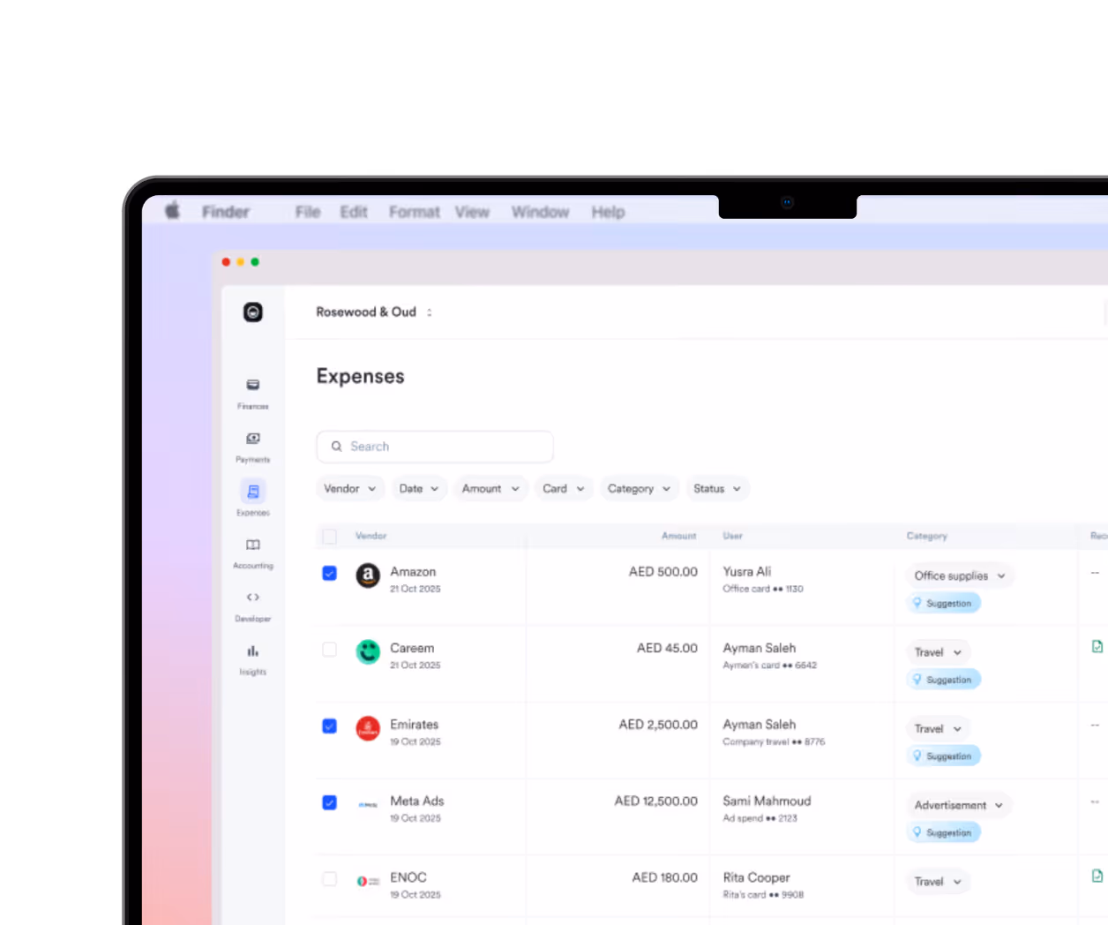Image resolution: width=1108 pixels, height=925 pixels.
Task: Open the Date filter dropdown
Action: (419, 489)
